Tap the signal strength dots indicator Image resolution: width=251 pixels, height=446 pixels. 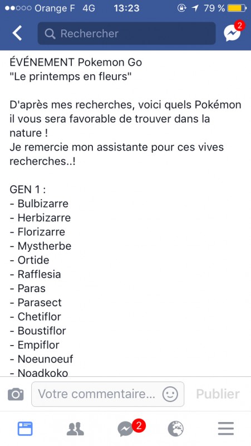18,8
